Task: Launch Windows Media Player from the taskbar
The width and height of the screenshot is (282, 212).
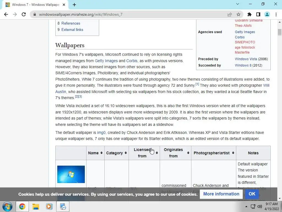Action: point(49,206)
